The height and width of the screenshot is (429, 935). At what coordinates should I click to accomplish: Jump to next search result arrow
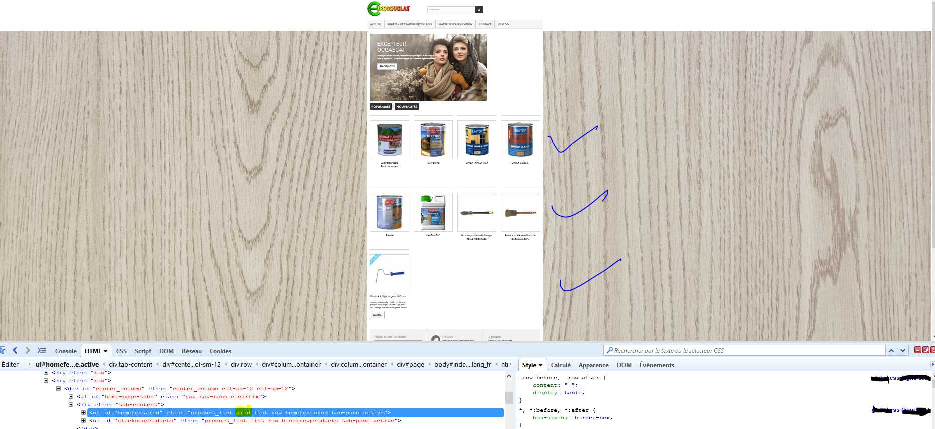point(902,350)
